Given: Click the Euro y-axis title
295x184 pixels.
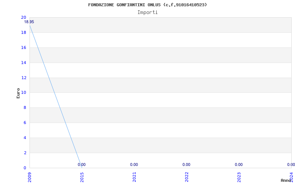Looking at the screenshot, I should [18, 93].
